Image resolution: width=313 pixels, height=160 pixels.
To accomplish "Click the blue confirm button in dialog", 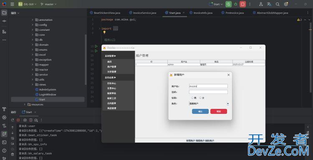I will [x=200, y=111].
